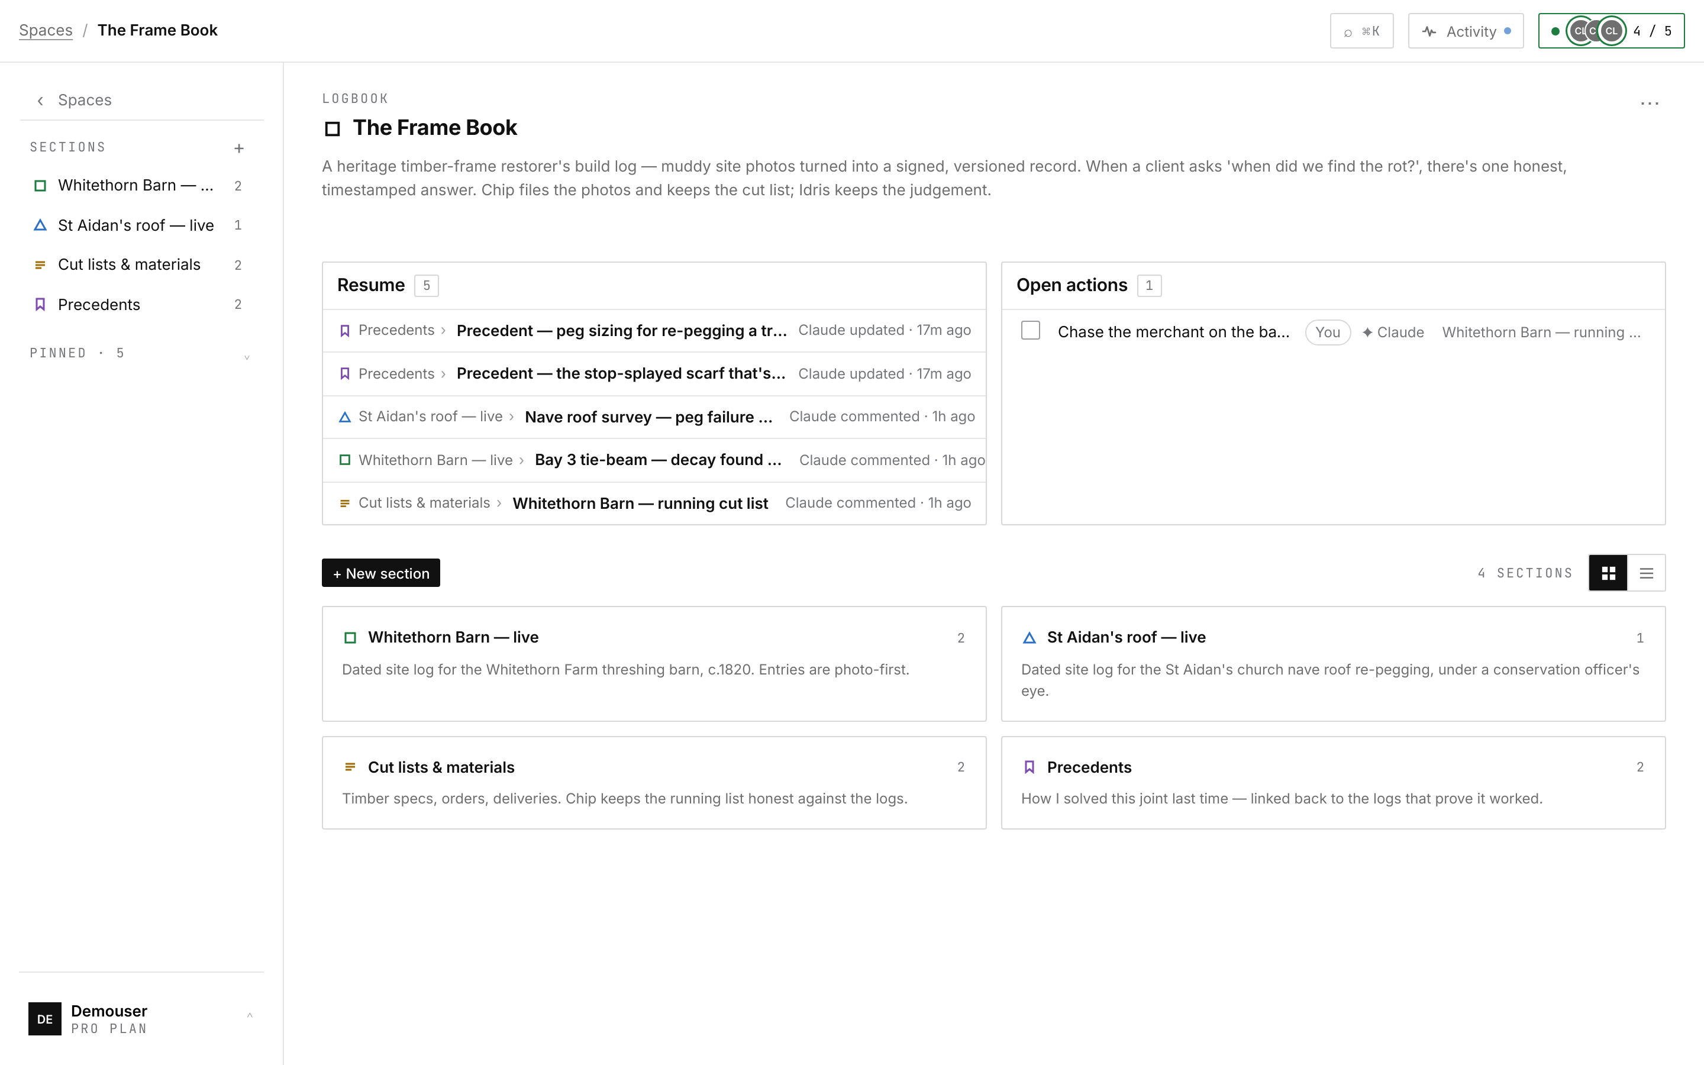Open the Demouser account menu chevron
The image size is (1704, 1065).
click(x=249, y=1016)
